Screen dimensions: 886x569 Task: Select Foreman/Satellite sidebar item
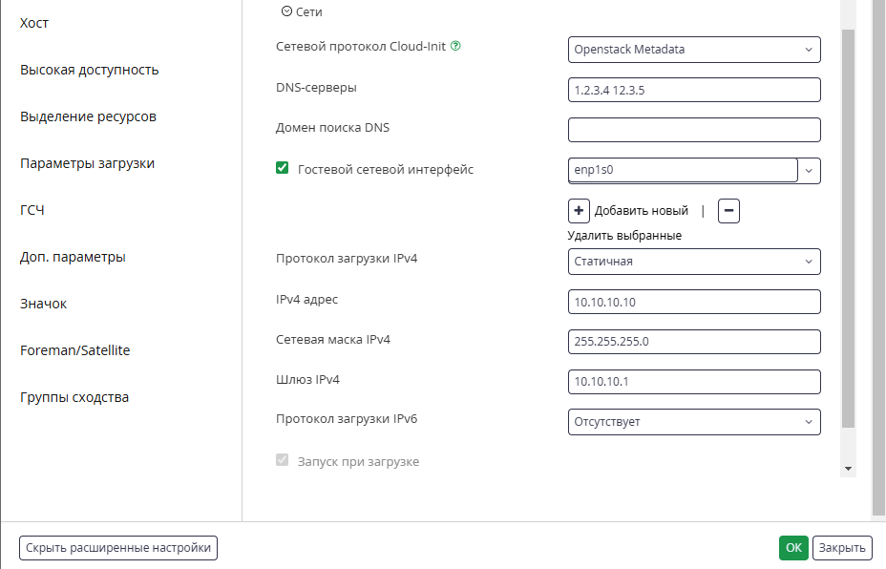(74, 350)
